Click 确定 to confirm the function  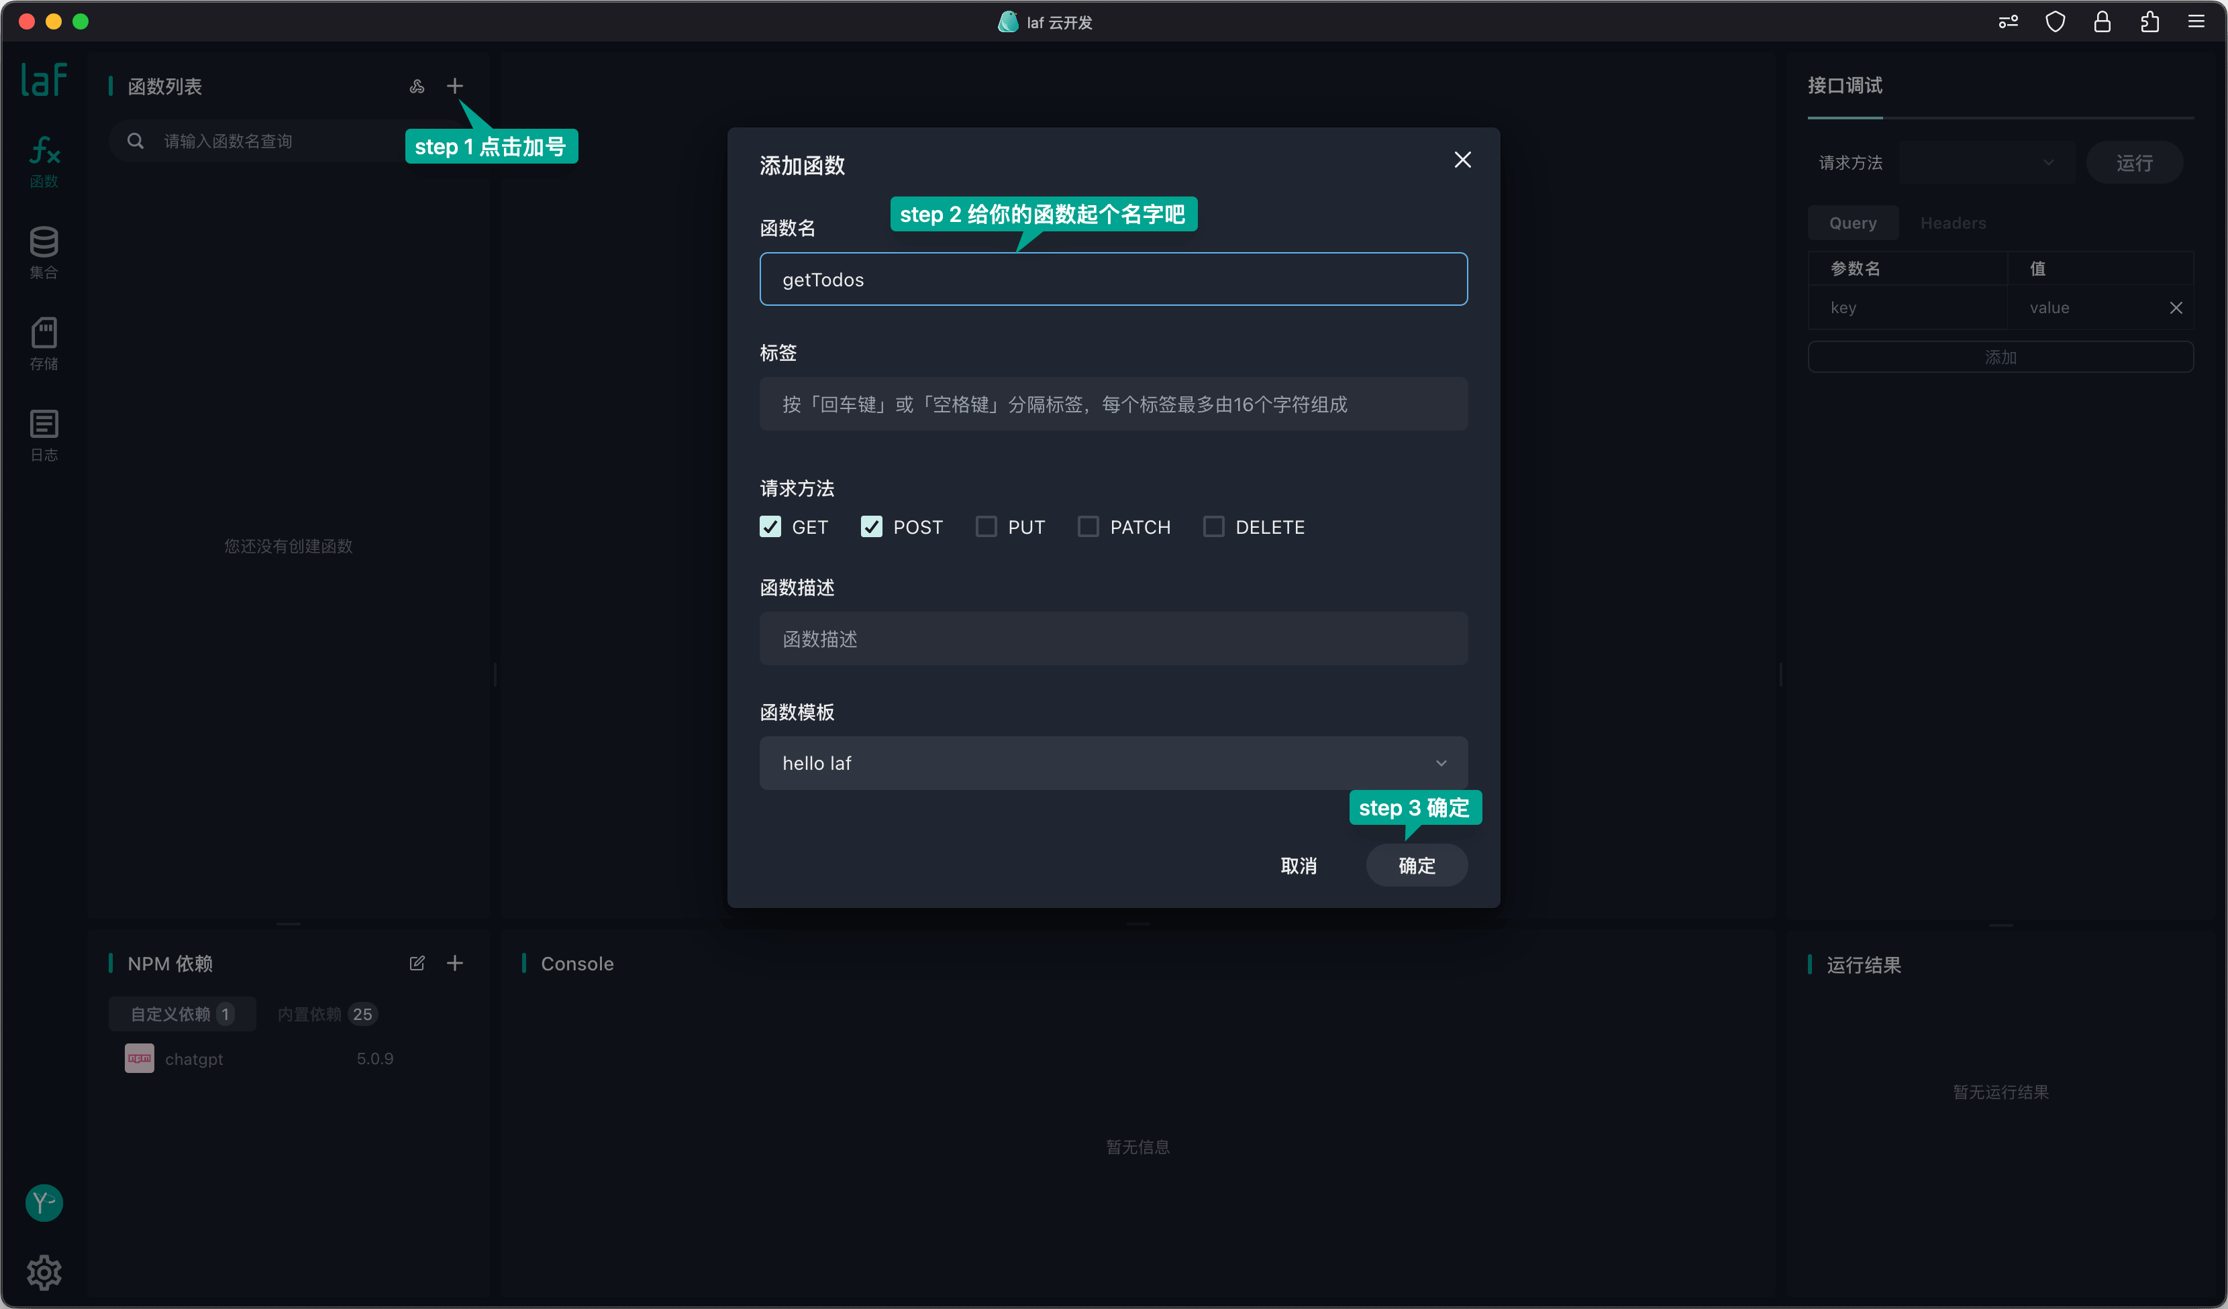(1417, 864)
